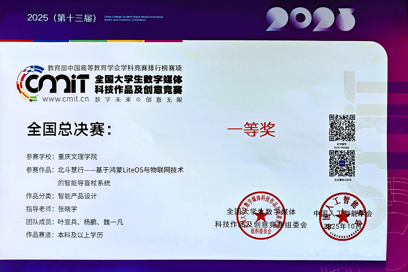Click the upper certificate QR code
408x272 pixels.
pos(341,128)
